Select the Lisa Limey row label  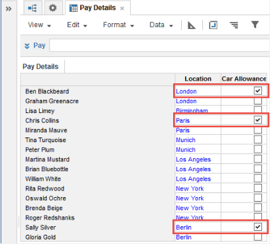coord(40,111)
